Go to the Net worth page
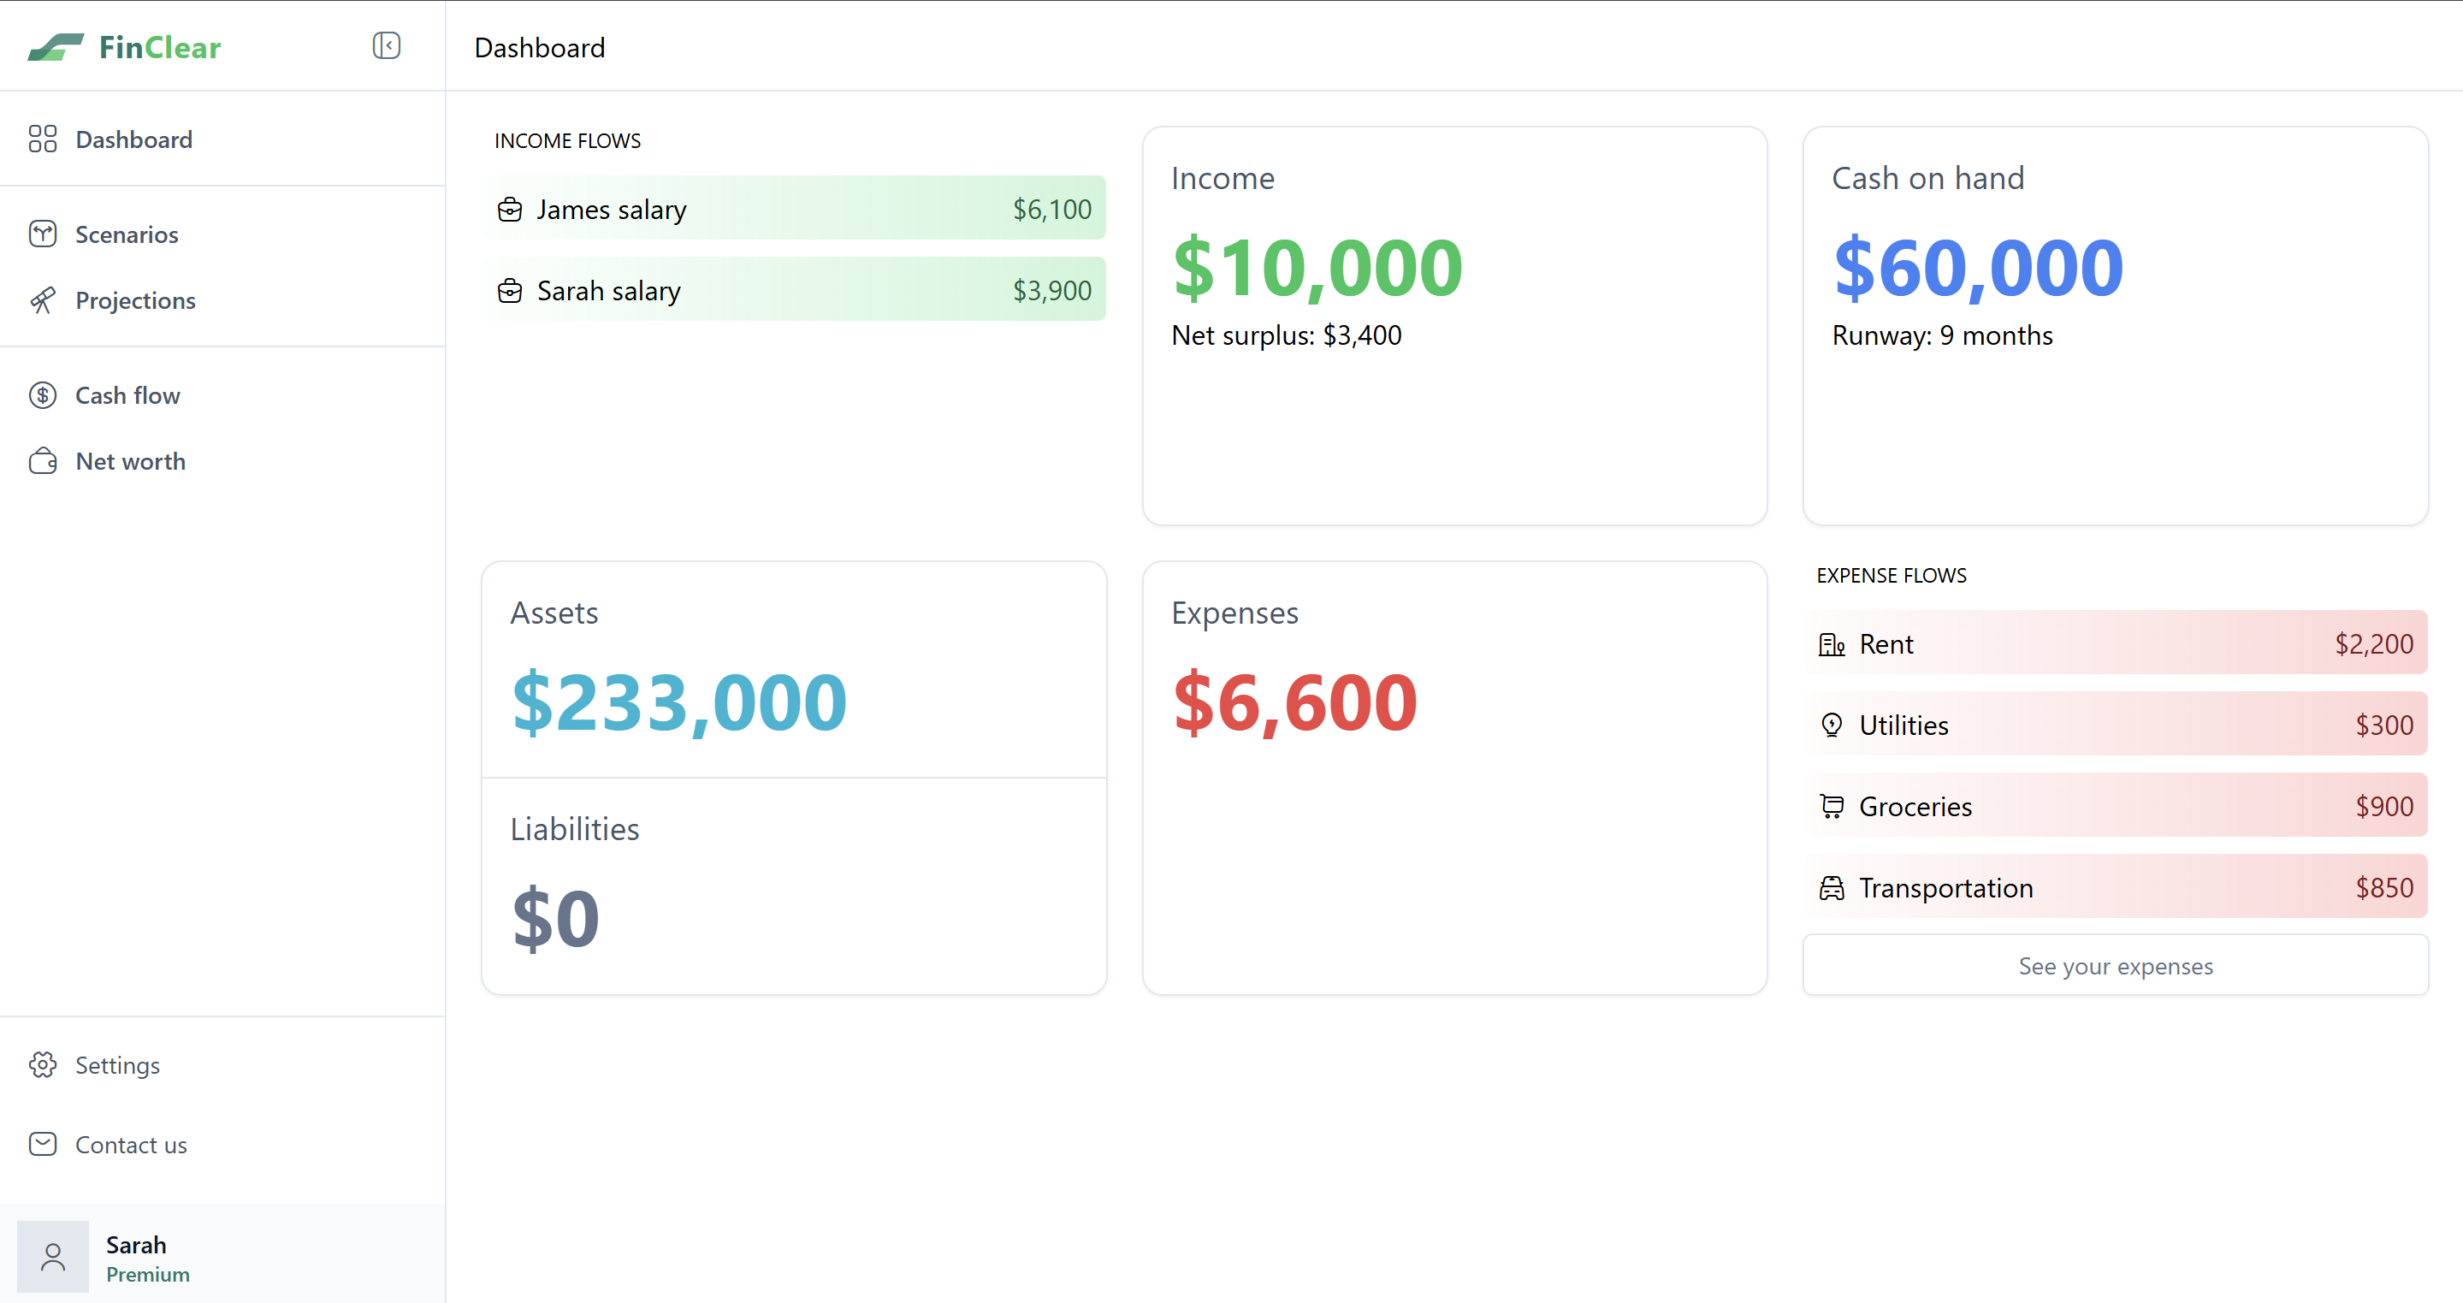The width and height of the screenshot is (2463, 1303). [130, 462]
